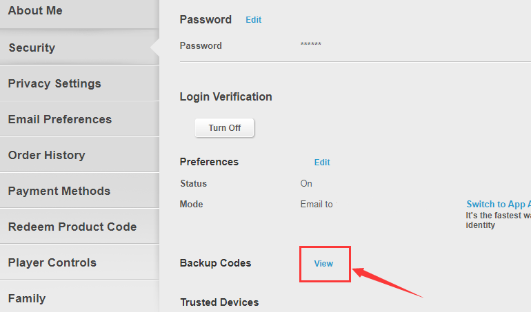Select the Security sidebar tab

click(32, 48)
